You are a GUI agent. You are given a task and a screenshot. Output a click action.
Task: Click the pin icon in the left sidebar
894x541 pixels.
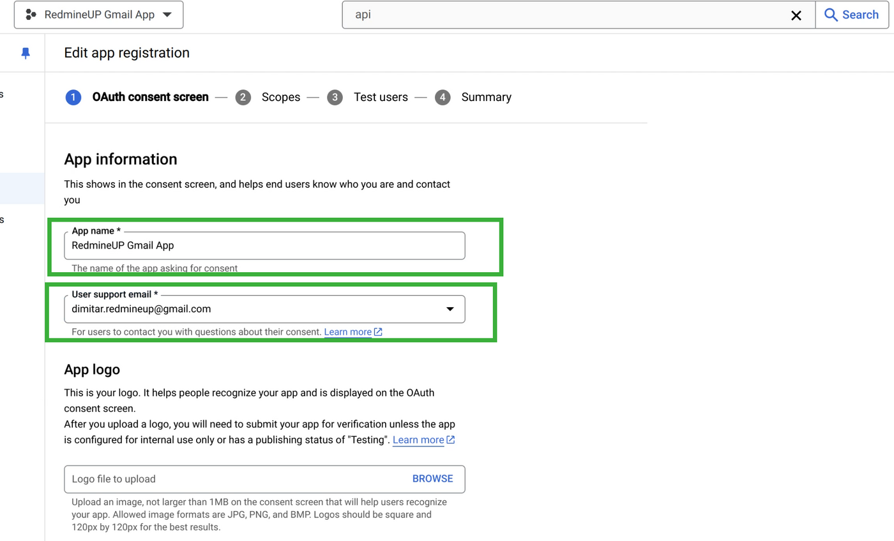coord(24,52)
